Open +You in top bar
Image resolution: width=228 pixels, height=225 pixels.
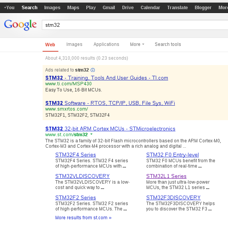pos(9,8)
